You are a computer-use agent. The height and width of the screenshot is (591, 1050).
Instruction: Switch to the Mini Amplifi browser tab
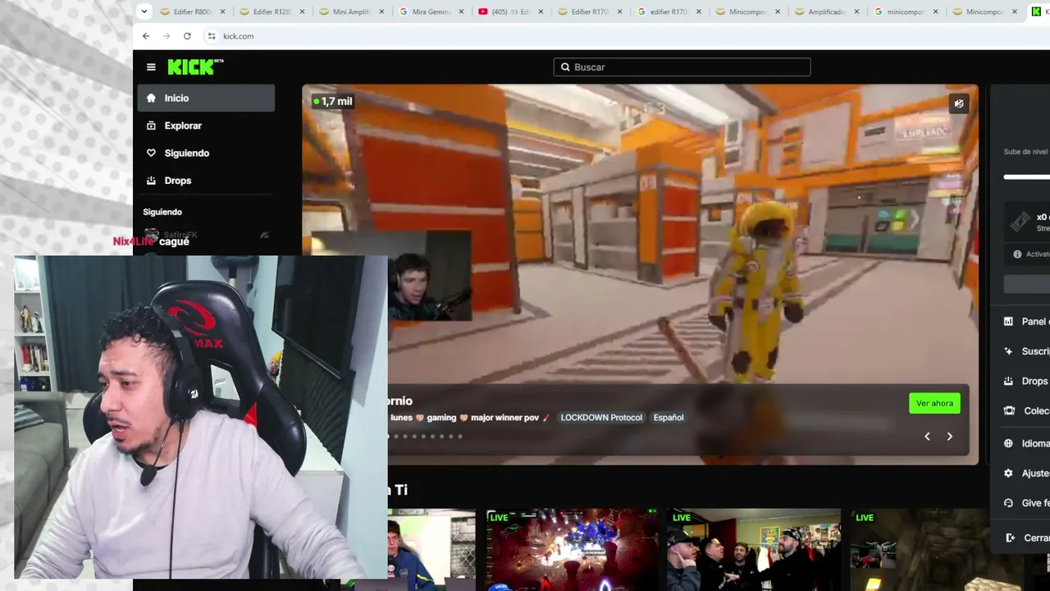tap(350, 11)
